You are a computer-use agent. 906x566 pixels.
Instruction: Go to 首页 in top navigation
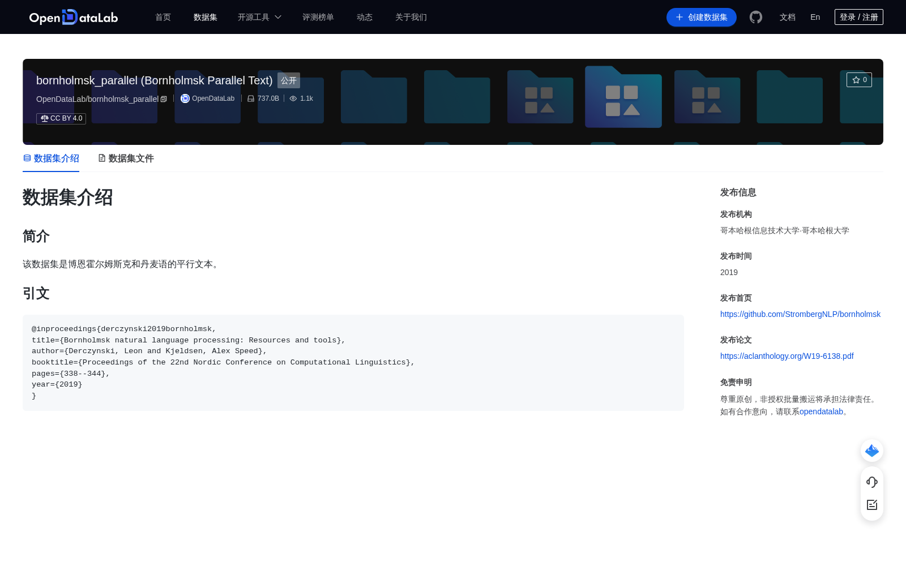[163, 17]
